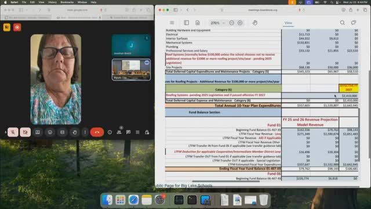Click the zoom in plus icon
371x209 pixels.
(x=240, y=23)
